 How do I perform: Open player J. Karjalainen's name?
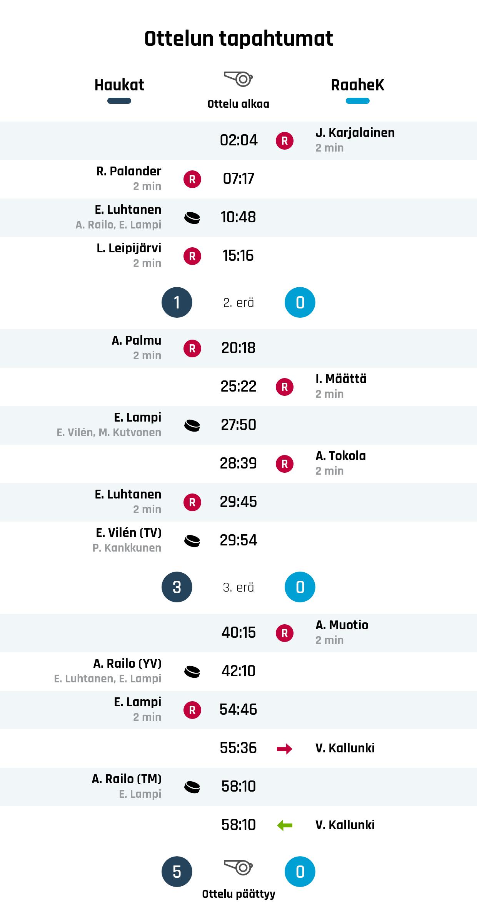355,133
